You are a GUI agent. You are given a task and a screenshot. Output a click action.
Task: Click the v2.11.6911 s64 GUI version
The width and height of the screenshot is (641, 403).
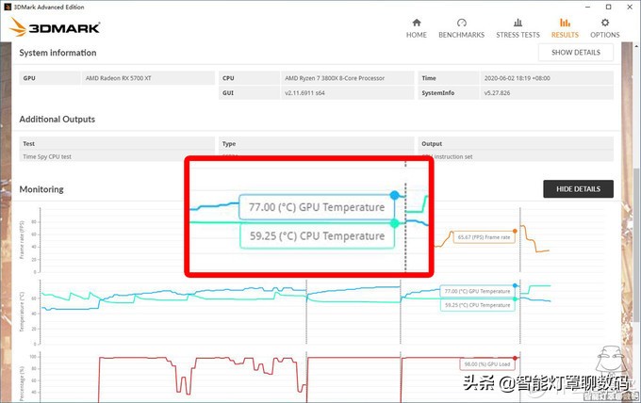[x=304, y=92]
